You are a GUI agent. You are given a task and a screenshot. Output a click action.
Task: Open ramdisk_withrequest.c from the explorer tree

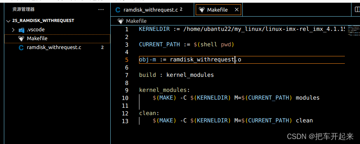point(54,47)
